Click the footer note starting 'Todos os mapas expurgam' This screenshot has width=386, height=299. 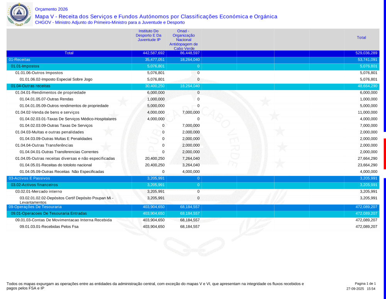155,286
